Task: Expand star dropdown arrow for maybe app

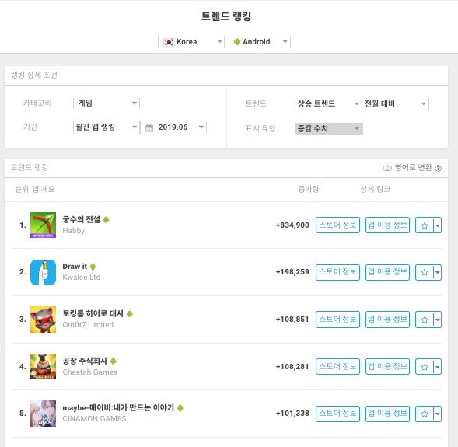Action: (437, 414)
